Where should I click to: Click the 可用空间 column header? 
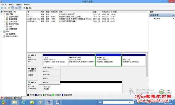tap(105, 12)
